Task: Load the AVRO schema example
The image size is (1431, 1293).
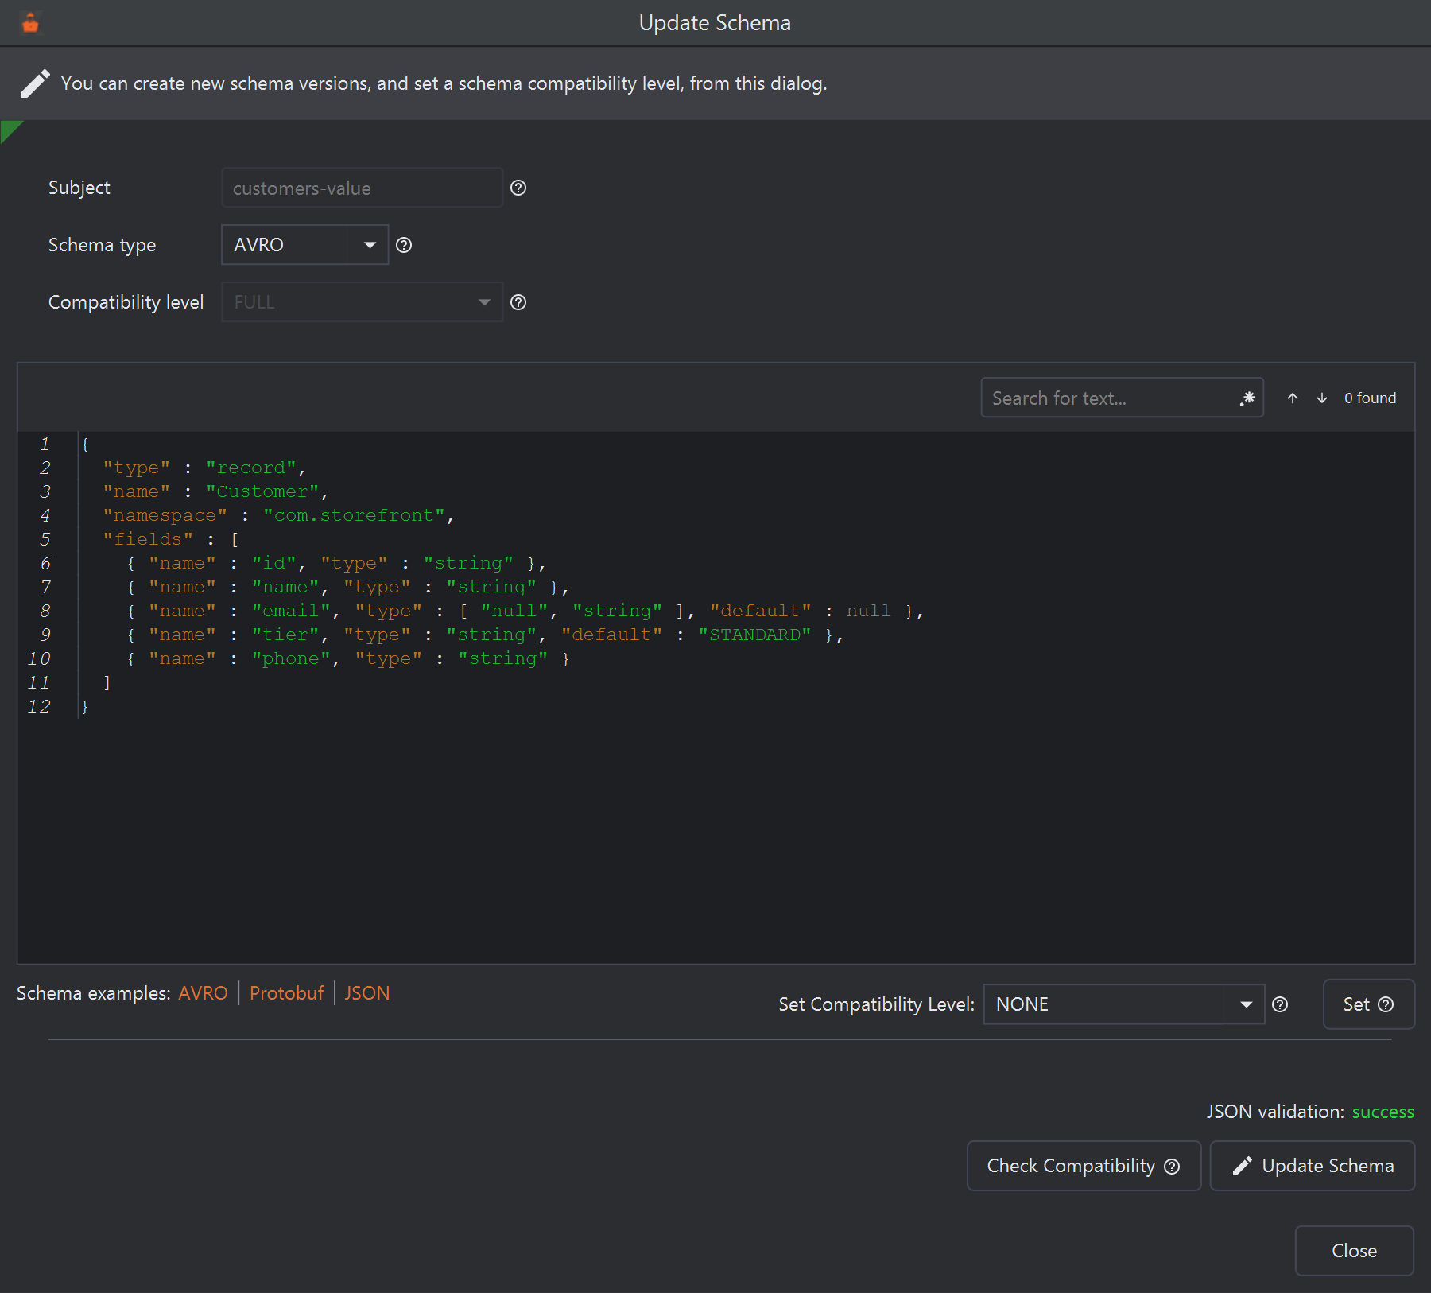Action: pos(203,993)
